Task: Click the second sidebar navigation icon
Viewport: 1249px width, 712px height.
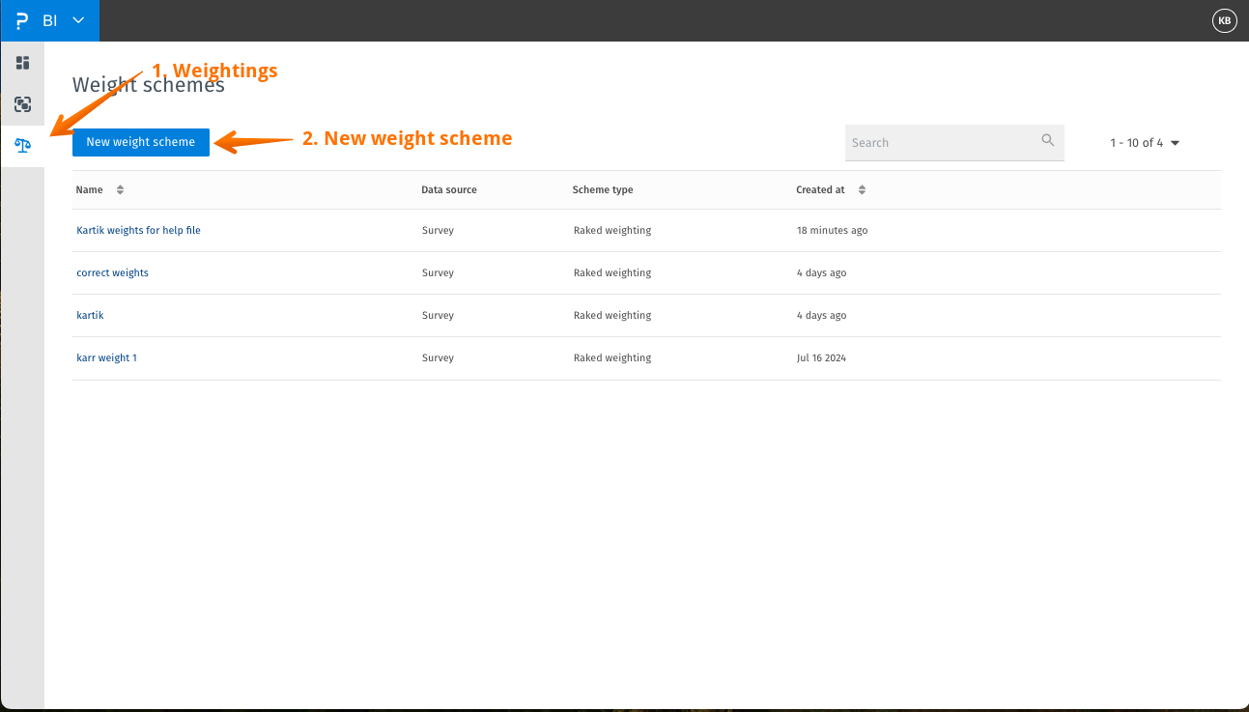Action: click(22, 104)
